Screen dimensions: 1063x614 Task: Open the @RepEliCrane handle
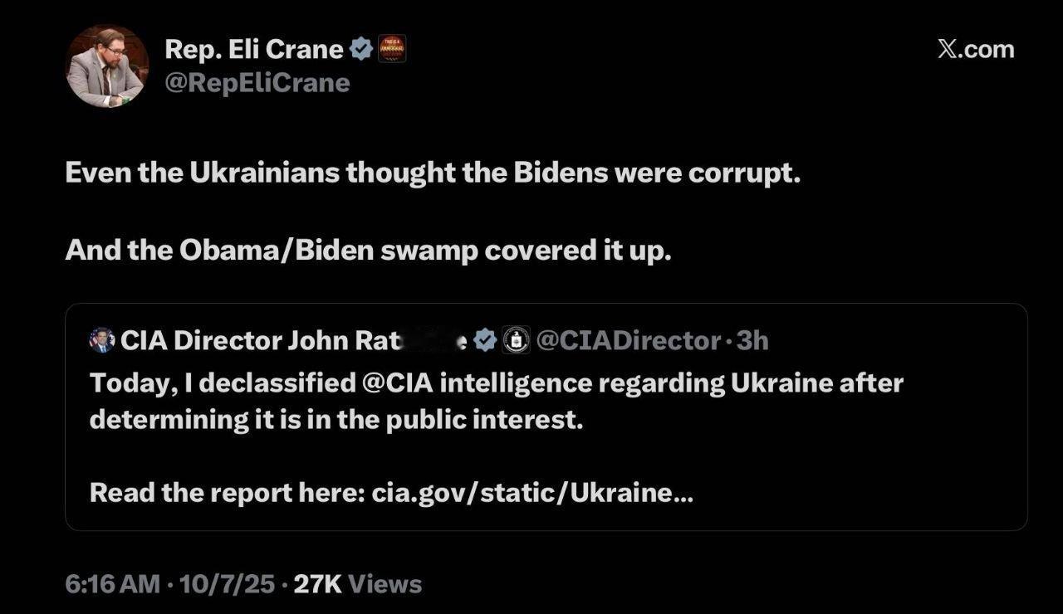[x=257, y=83]
